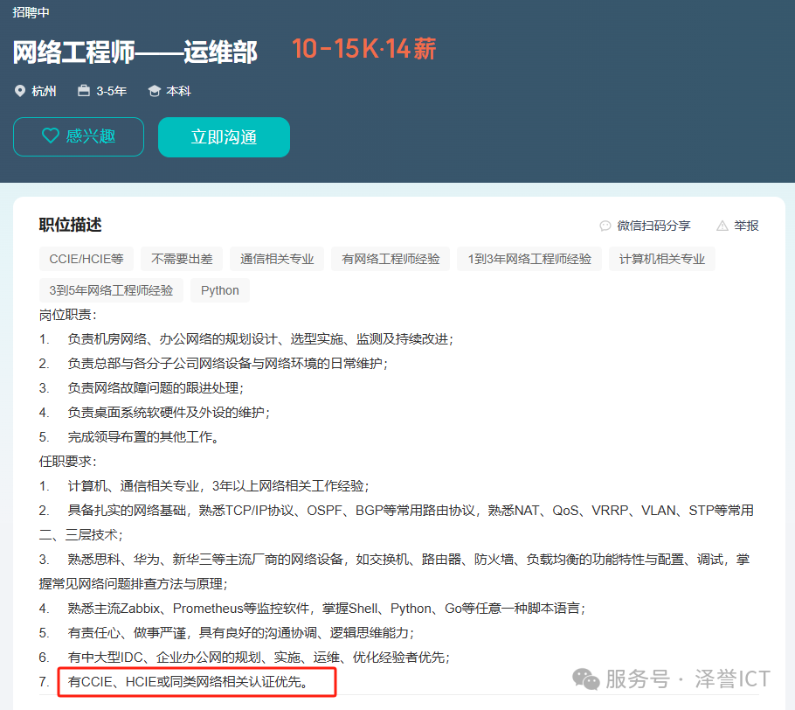Click the WeChat share bubble icon
795x710 pixels.
(605, 226)
